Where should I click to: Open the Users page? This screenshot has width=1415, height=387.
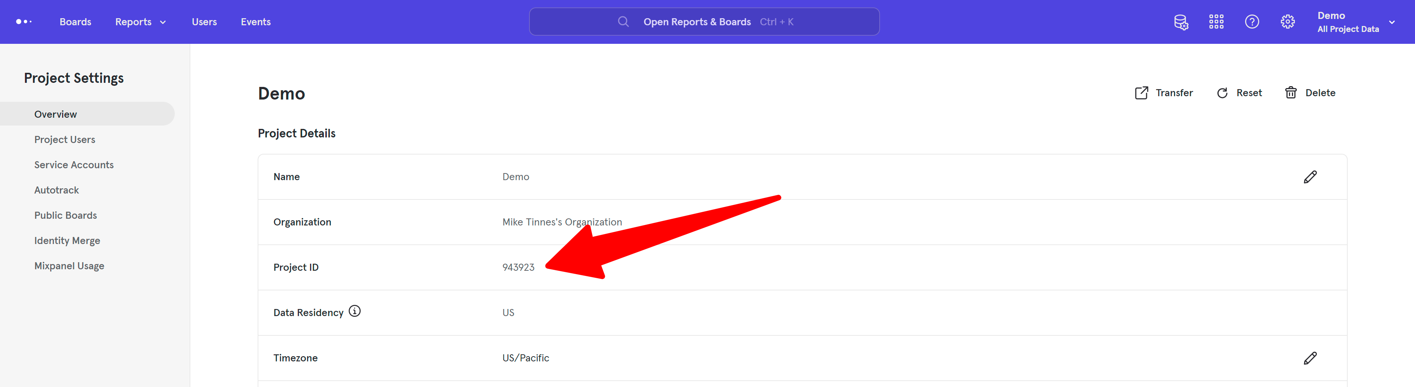[x=204, y=22]
